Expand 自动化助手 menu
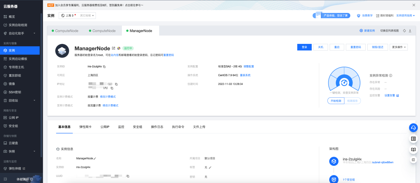Image resolution: width=420 pixels, height=183 pixels. 20,33
